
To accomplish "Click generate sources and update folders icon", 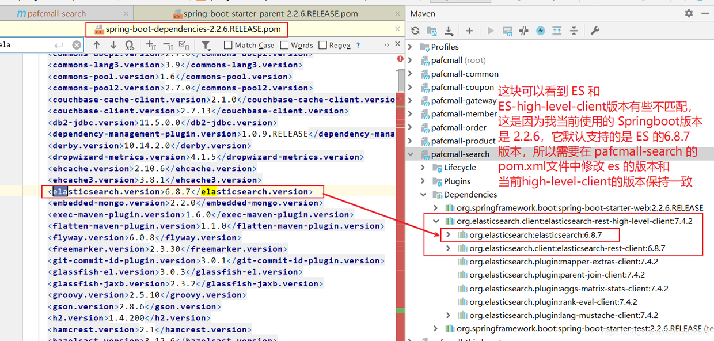I will pos(432,31).
